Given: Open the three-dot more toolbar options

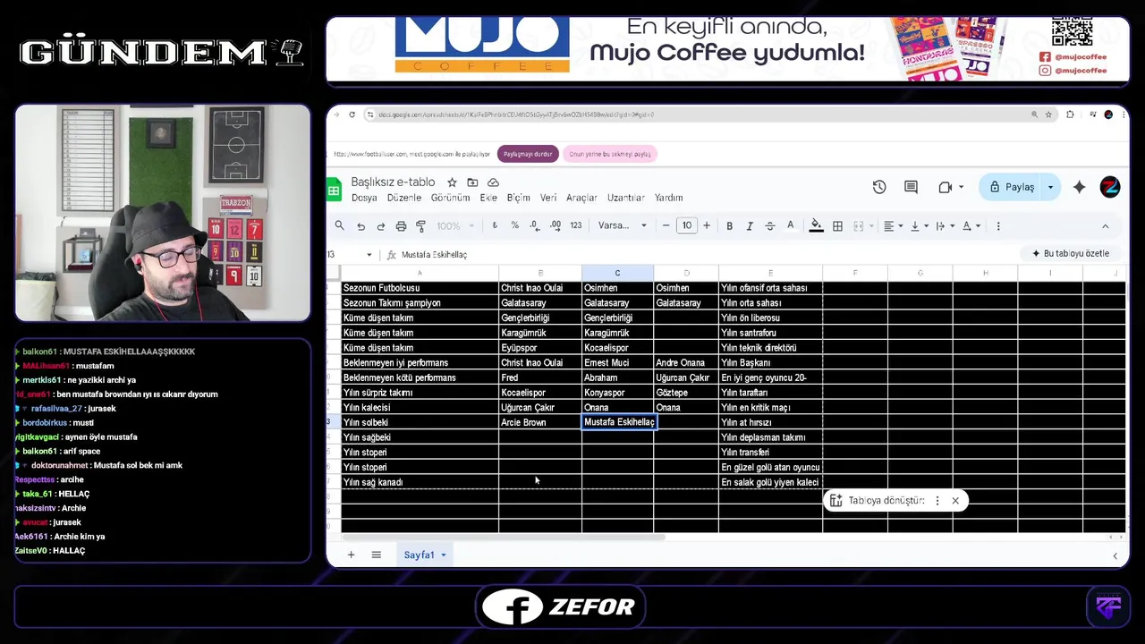Looking at the screenshot, I should point(998,226).
